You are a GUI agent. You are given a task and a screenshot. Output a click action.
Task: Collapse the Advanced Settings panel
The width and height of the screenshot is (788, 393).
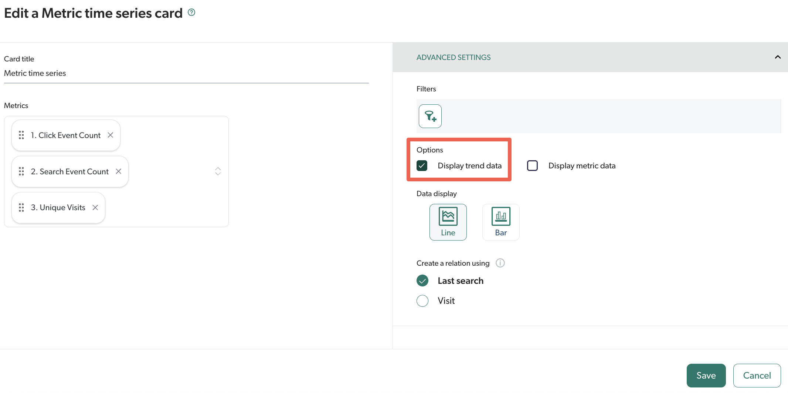pos(778,57)
